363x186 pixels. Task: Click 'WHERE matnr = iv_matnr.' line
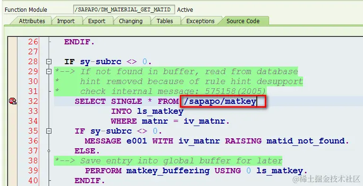(170, 121)
